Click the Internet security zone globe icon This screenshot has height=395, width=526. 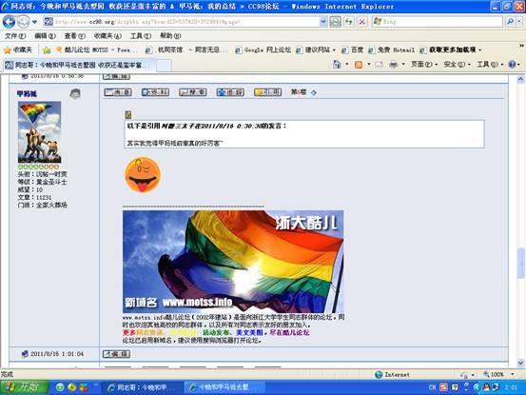pyautogui.click(x=379, y=374)
